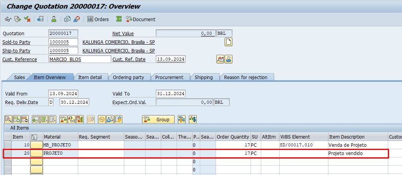Click the Sold-to Party input field 1000005
Screen dimensions: 402x175
point(63,42)
